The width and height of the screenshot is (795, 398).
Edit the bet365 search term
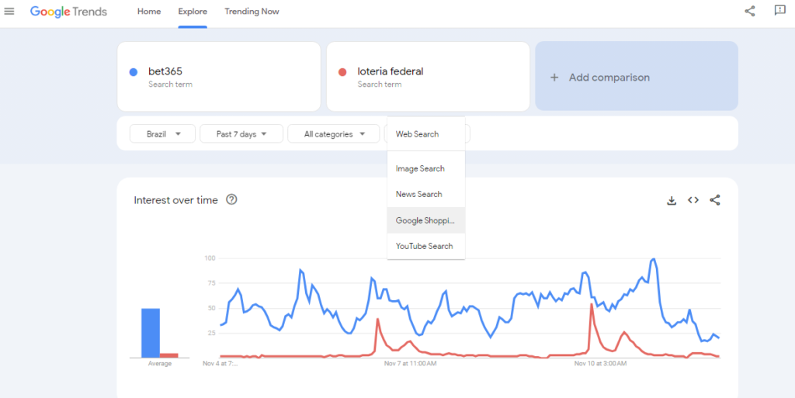point(218,77)
